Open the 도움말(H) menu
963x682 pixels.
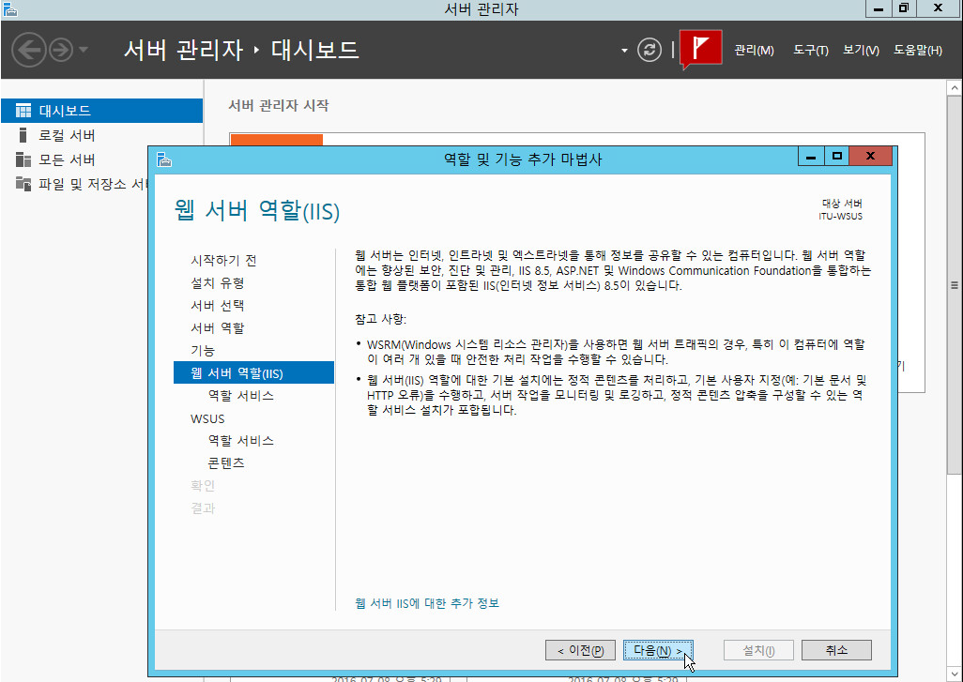tap(917, 51)
